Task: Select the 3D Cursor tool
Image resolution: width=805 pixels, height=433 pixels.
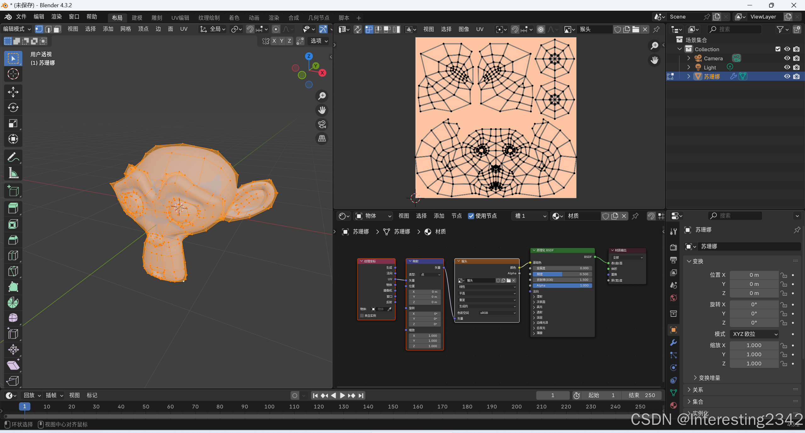Action: 13,74
